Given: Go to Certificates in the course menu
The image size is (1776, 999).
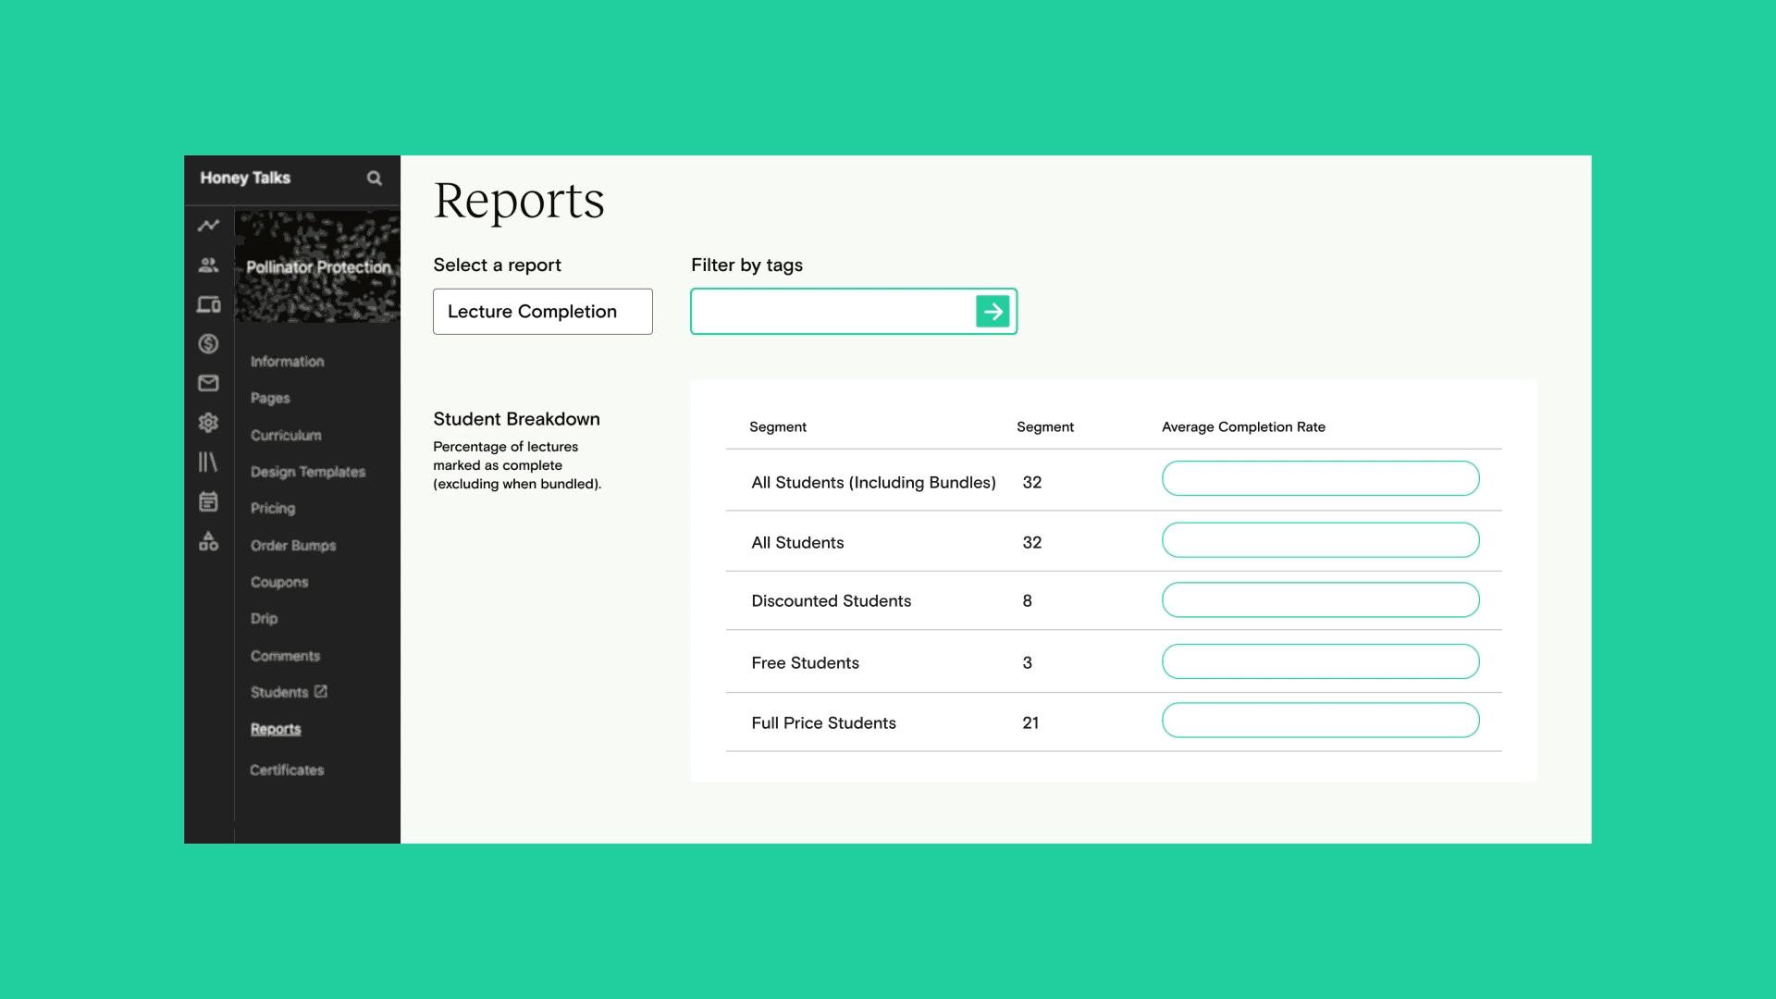Looking at the screenshot, I should click(287, 771).
